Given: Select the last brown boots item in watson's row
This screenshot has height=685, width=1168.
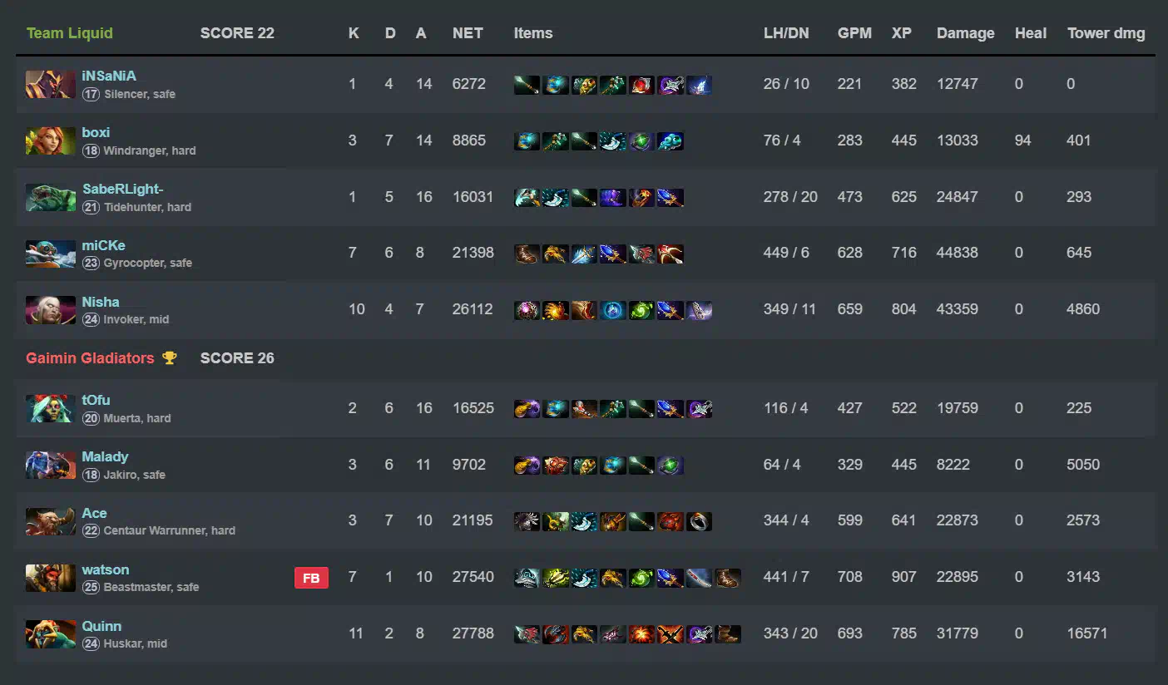Looking at the screenshot, I should [x=727, y=578].
